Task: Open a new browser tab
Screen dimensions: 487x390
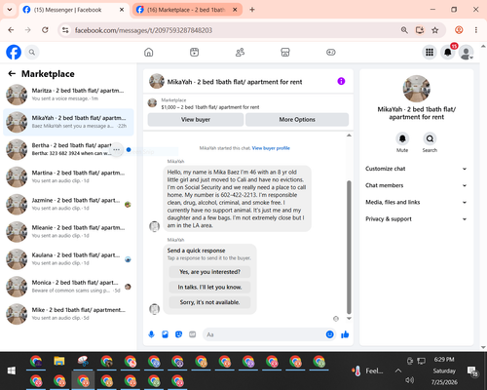Action: pyautogui.click(x=252, y=10)
